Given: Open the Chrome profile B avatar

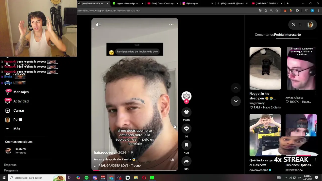Looking at the screenshot, I should (312, 11).
